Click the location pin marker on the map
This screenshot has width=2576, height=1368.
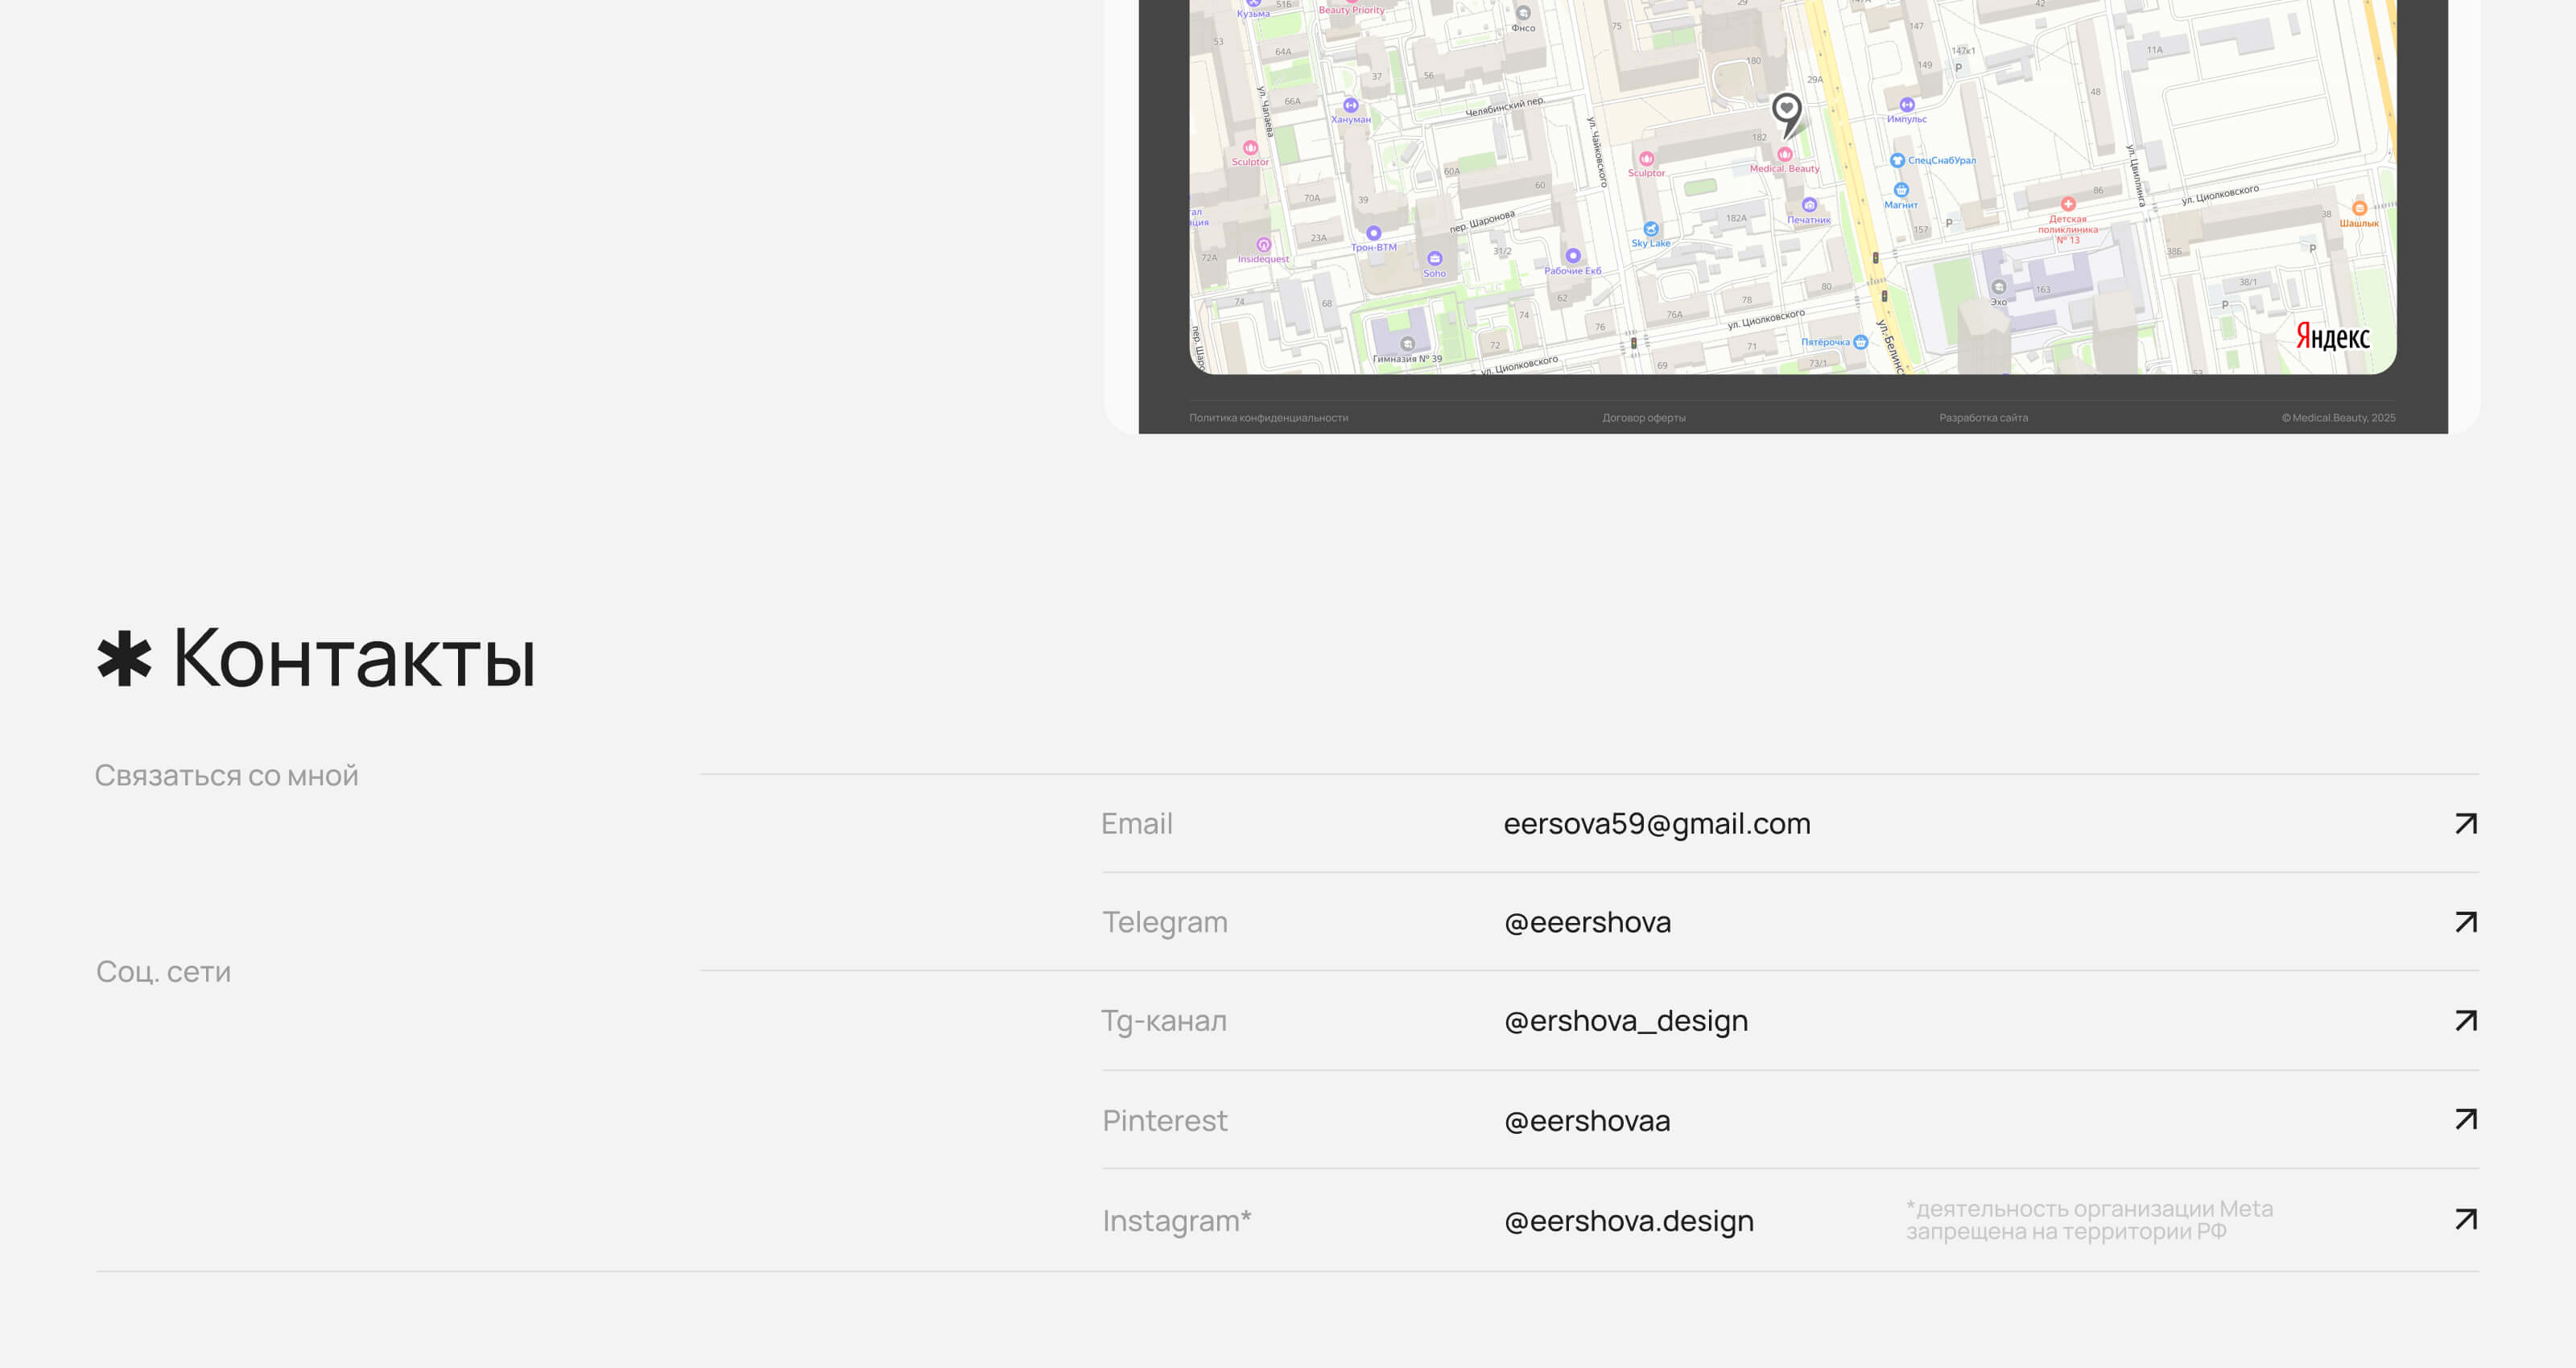pos(1787,114)
